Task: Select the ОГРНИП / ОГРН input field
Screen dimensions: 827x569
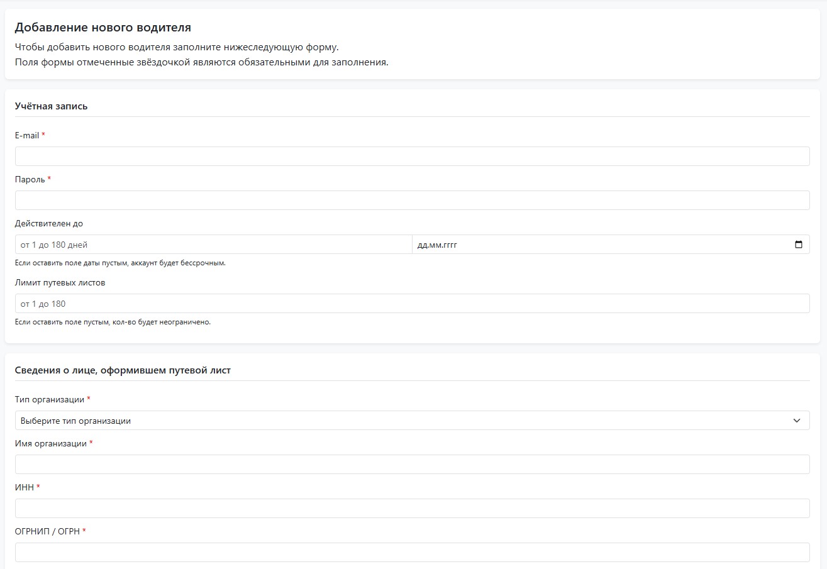Action: (x=412, y=553)
